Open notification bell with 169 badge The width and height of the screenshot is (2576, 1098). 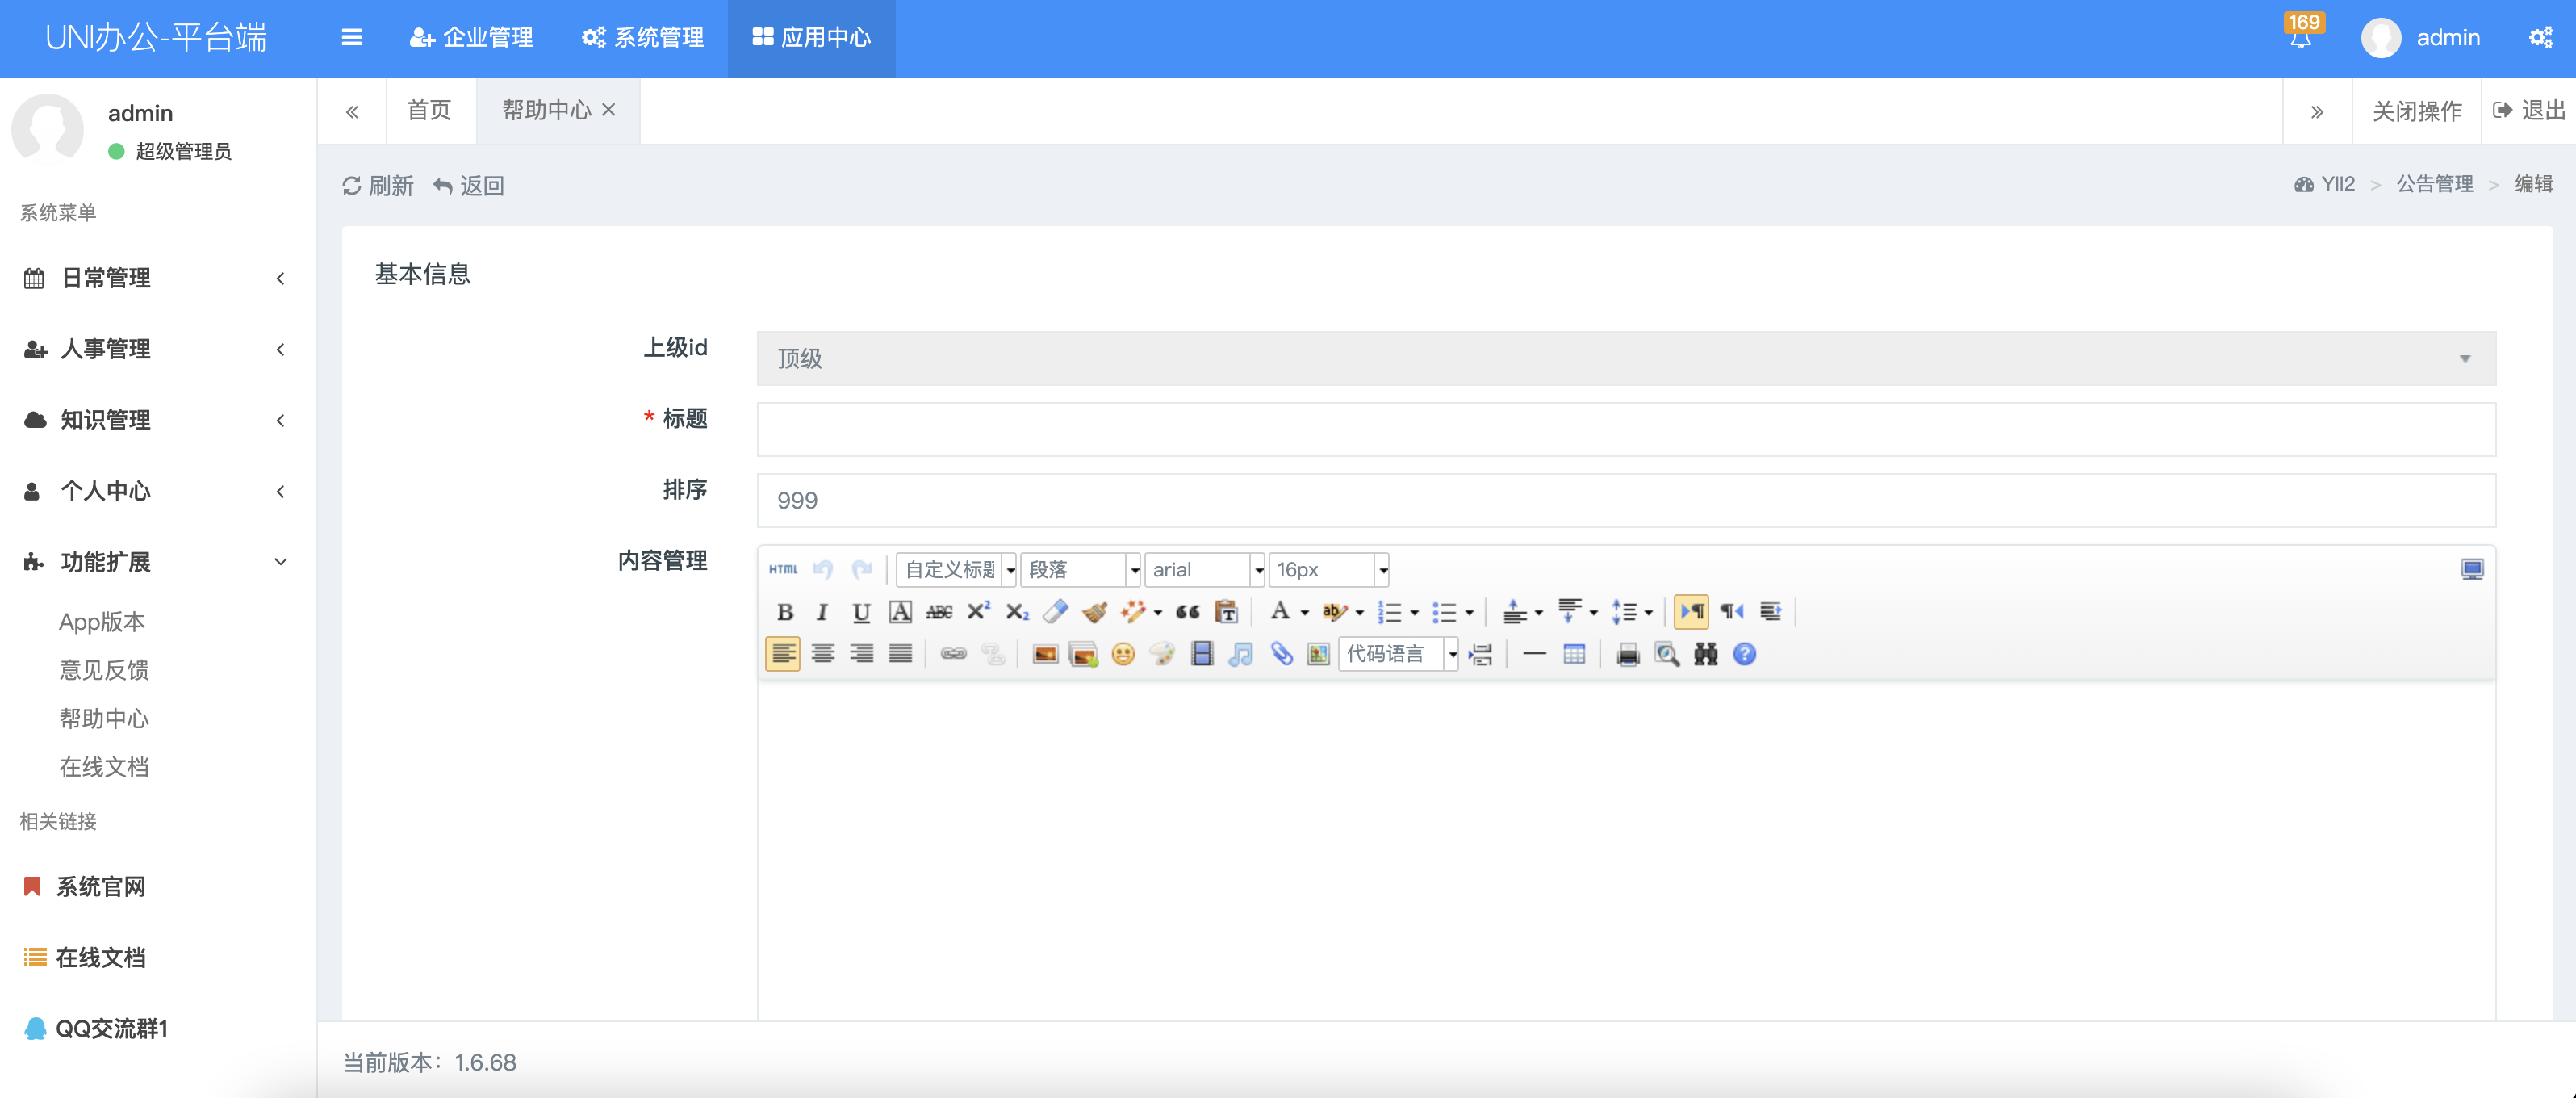click(x=2300, y=38)
